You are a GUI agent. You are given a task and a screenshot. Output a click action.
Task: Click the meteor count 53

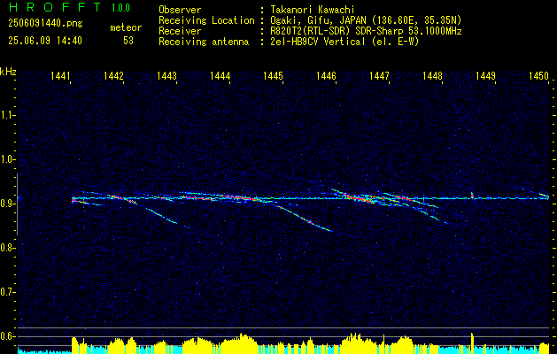[128, 41]
